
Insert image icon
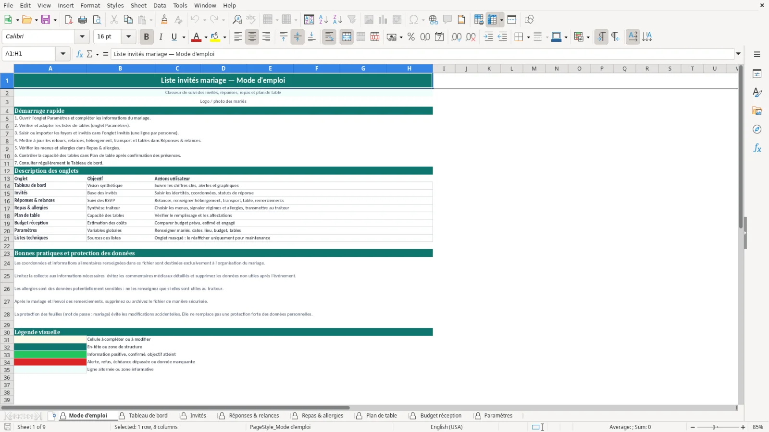[x=369, y=20]
